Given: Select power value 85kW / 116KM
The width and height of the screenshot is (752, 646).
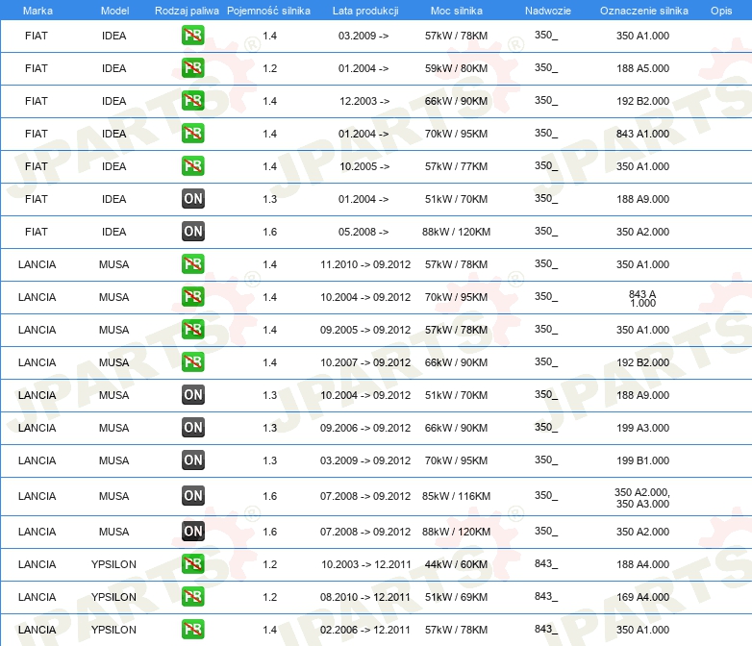Looking at the screenshot, I should [x=456, y=496].
